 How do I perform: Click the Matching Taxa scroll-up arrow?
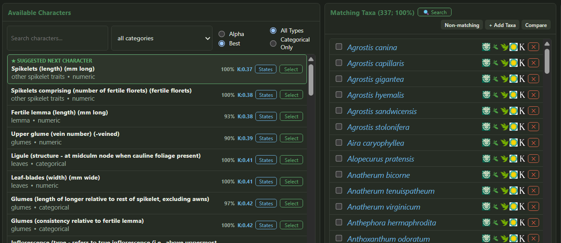point(547,44)
